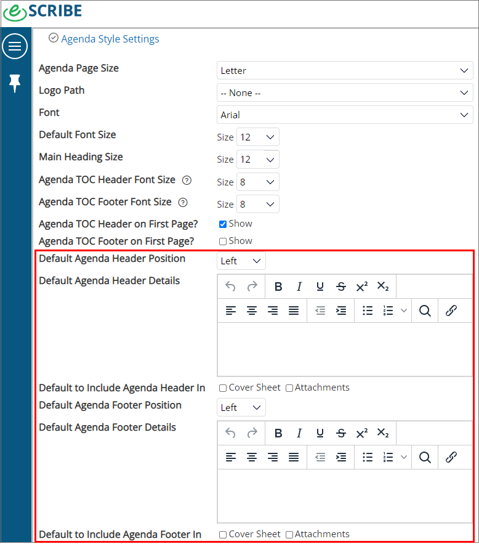Apply subscript in the Footer Details editor
The width and height of the screenshot is (479, 544).
coord(383,433)
